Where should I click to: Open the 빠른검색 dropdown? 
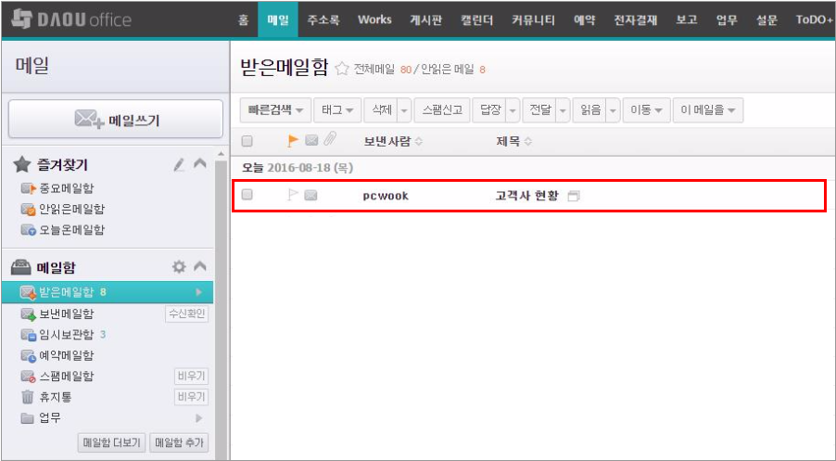point(275,110)
